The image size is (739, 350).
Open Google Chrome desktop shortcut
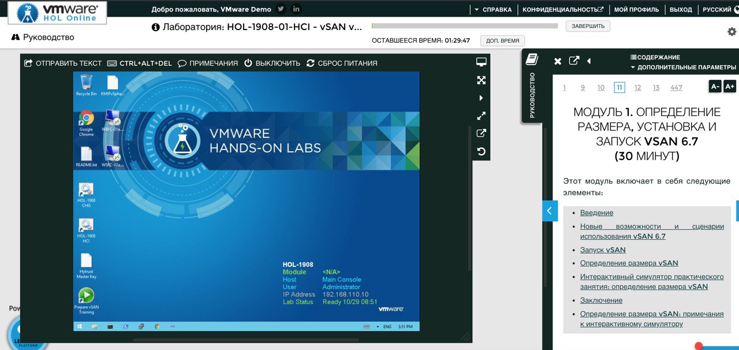(86, 123)
